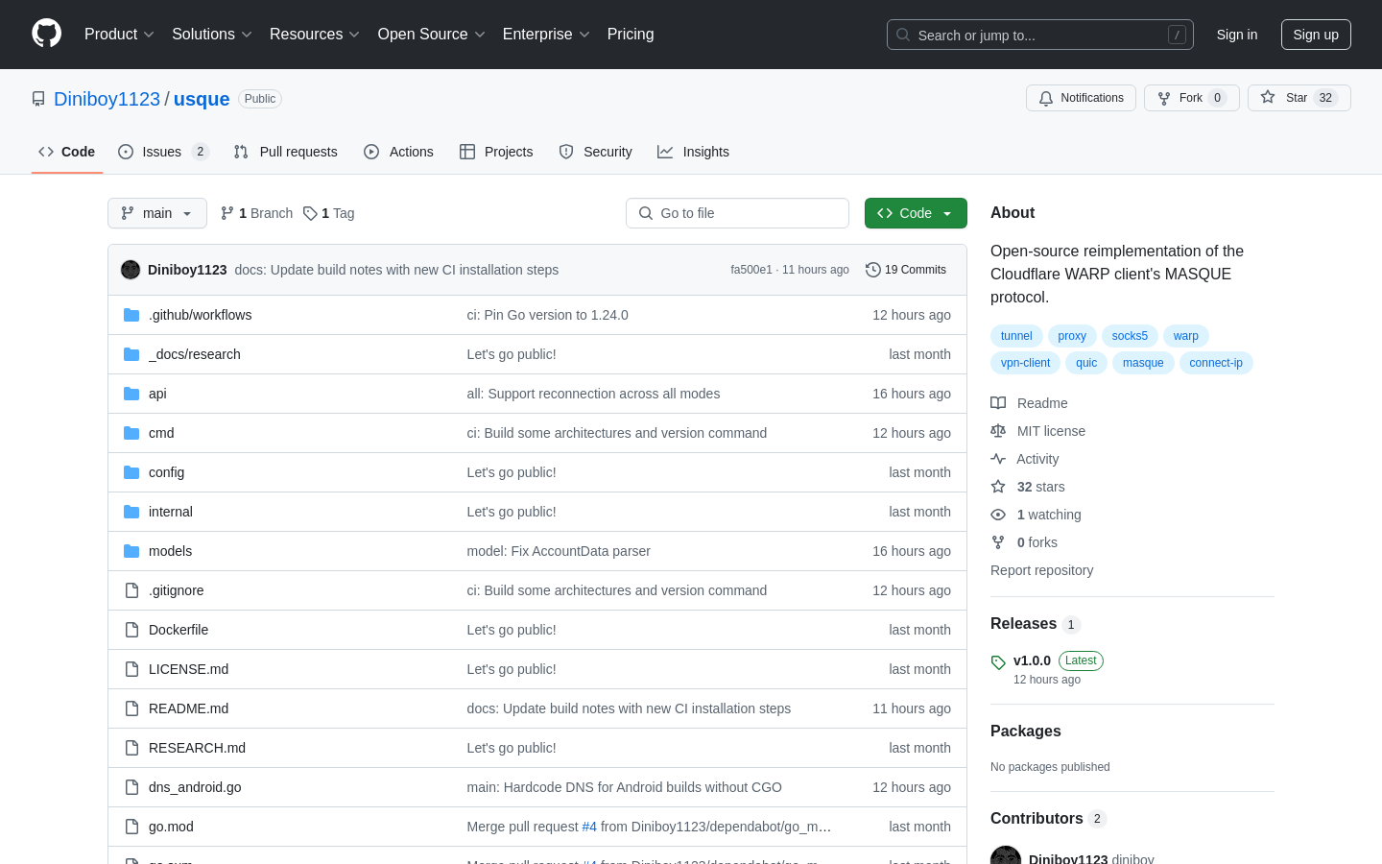This screenshot has height=864, width=1382.
Task: Open the usque repository link
Action: [202, 99]
